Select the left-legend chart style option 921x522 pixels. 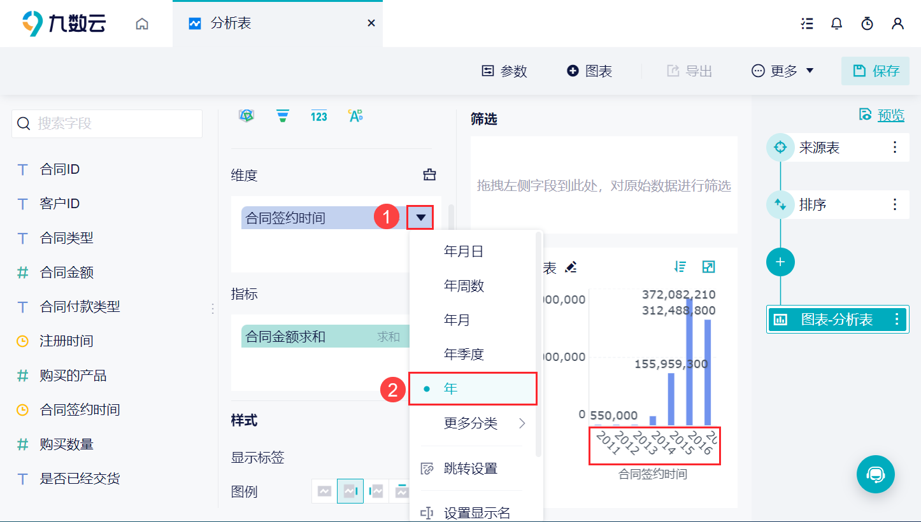click(x=378, y=491)
